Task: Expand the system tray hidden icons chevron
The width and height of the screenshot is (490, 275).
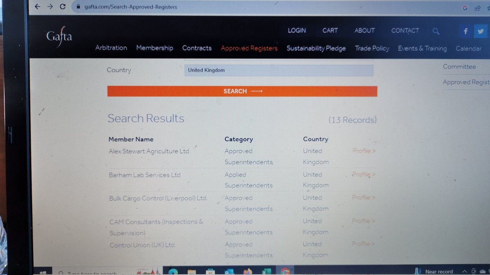Action: (x=465, y=271)
